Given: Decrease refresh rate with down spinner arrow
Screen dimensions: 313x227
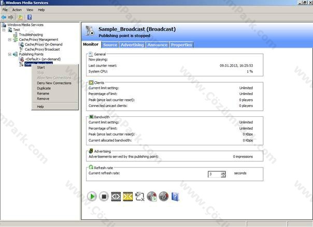Looking at the screenshot, I should pyautogui.click(x=223, y=176).
